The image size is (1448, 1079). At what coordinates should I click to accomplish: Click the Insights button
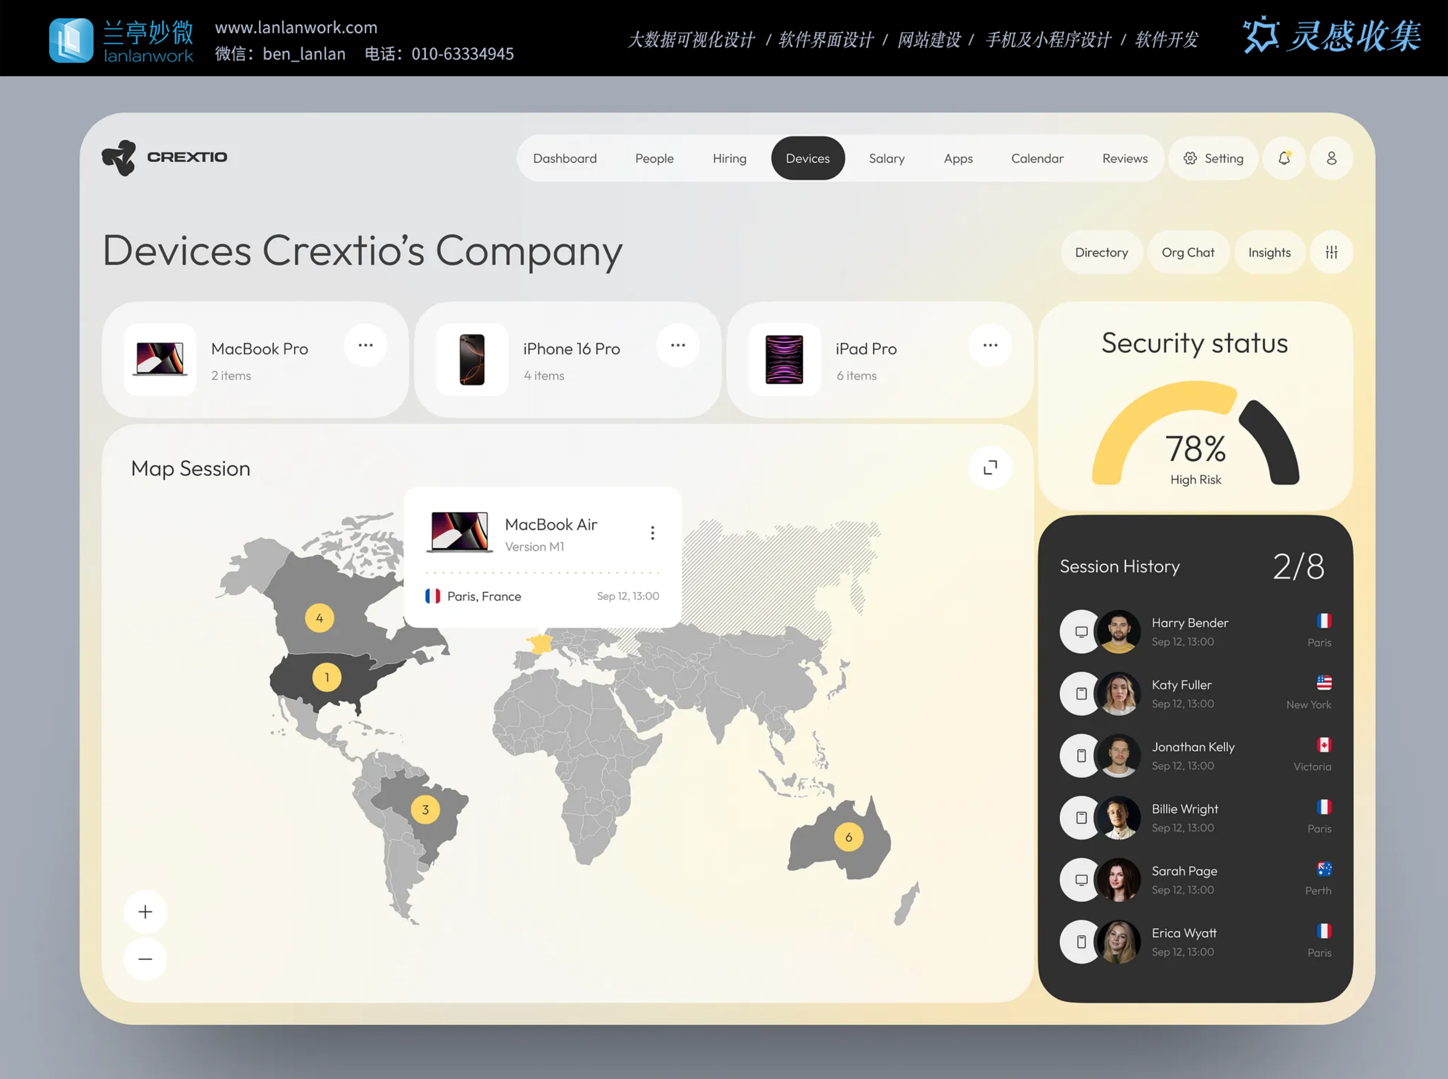[x=1269, y=252]
